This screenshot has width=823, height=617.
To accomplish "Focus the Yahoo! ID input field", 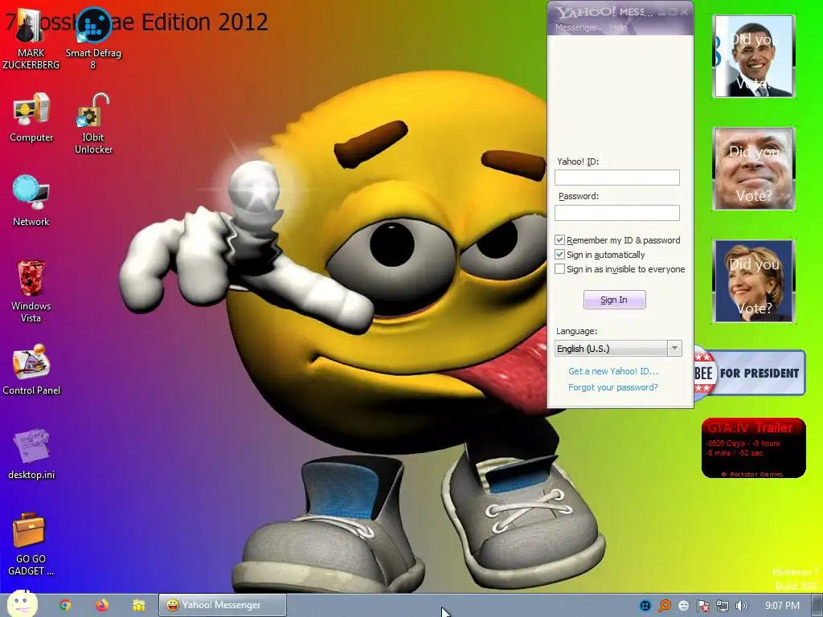I will coord(616,178).
